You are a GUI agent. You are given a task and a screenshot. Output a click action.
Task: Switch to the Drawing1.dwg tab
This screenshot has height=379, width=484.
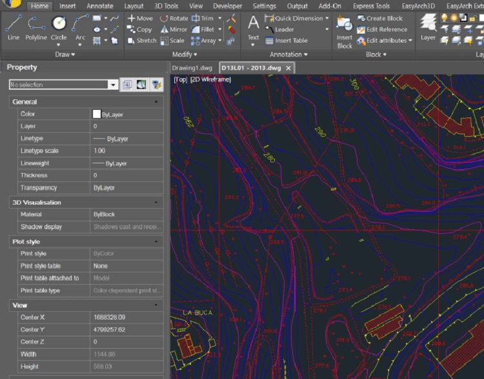tap(192, 68)
